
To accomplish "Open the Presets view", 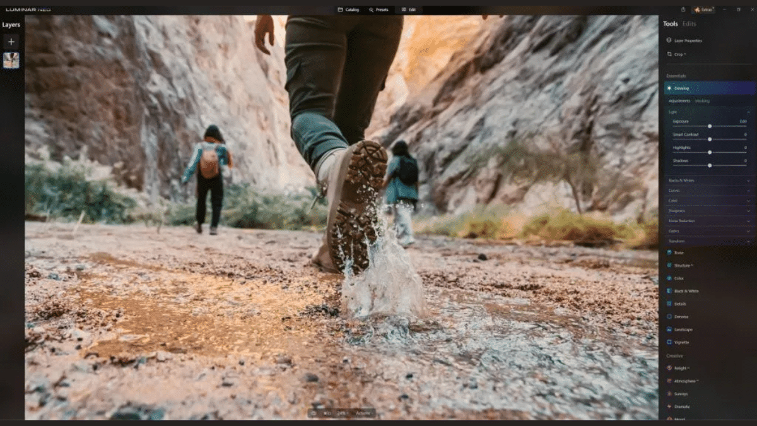I will pyautogui.click(x=378, y=9).
